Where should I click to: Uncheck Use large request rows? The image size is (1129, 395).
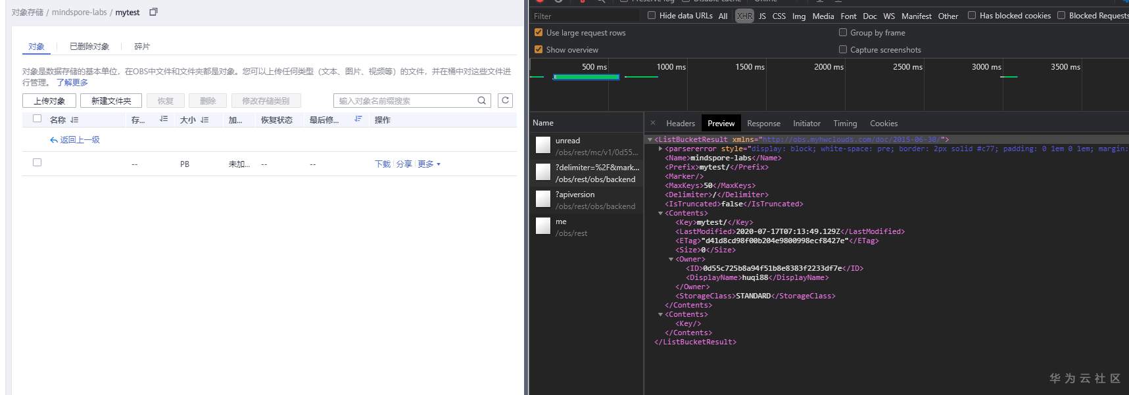[539, 32]
